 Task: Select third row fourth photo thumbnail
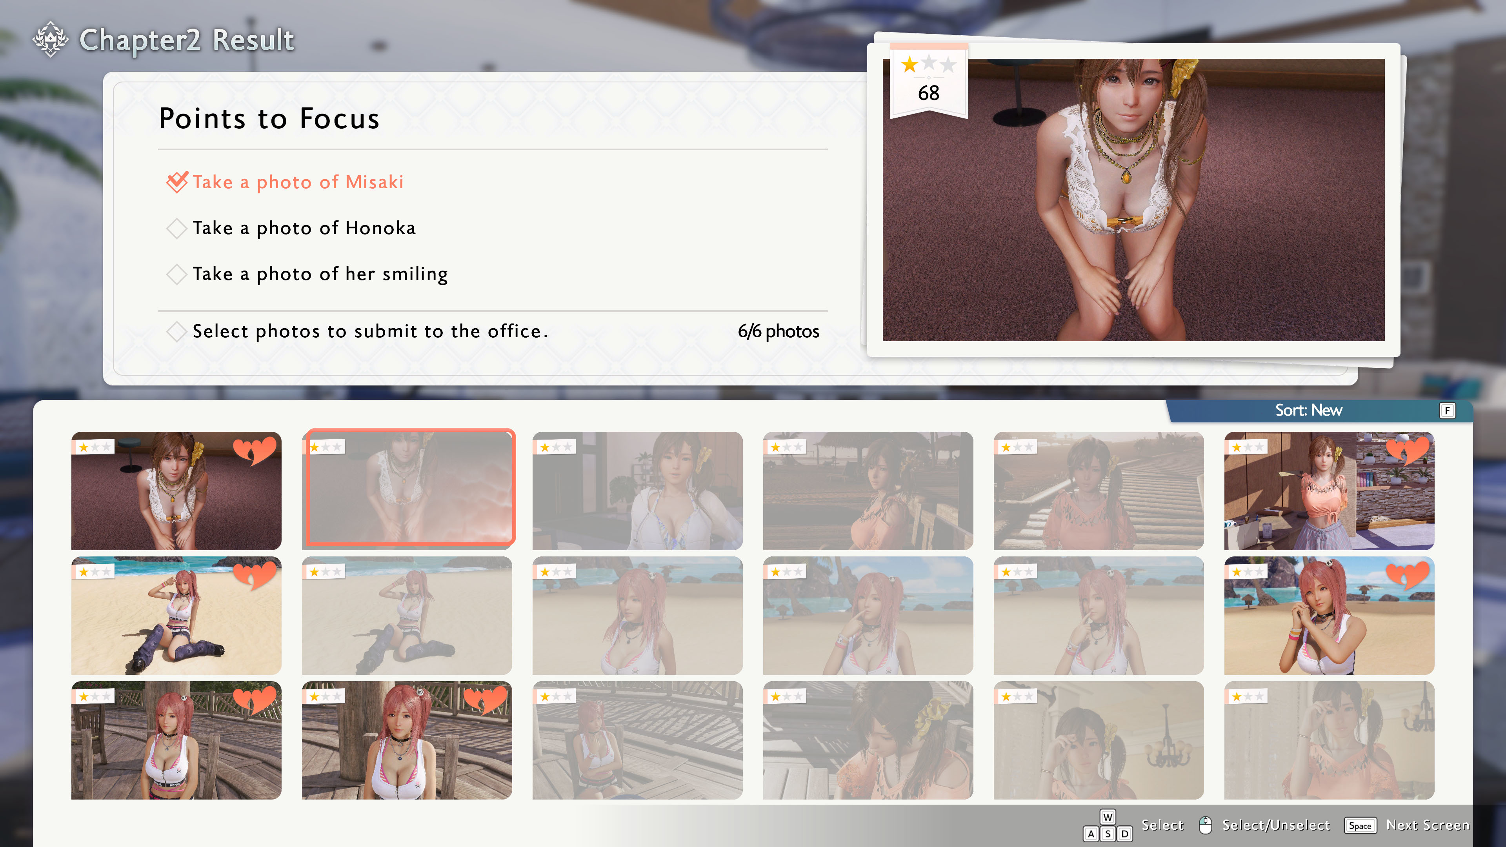[868, 740]
